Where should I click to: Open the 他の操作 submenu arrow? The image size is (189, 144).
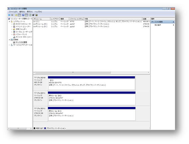[x=174, y=25]
